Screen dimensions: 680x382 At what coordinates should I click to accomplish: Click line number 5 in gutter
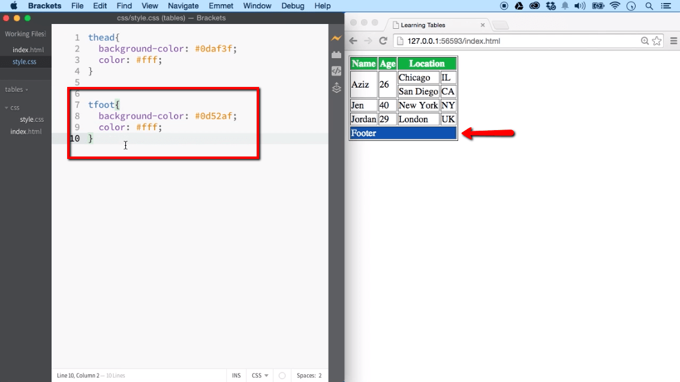[77, 82]
